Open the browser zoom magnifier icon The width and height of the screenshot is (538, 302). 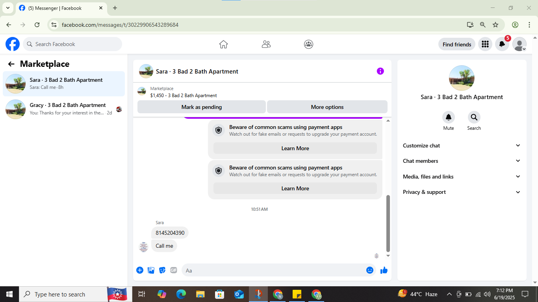[x=483, y=25]
